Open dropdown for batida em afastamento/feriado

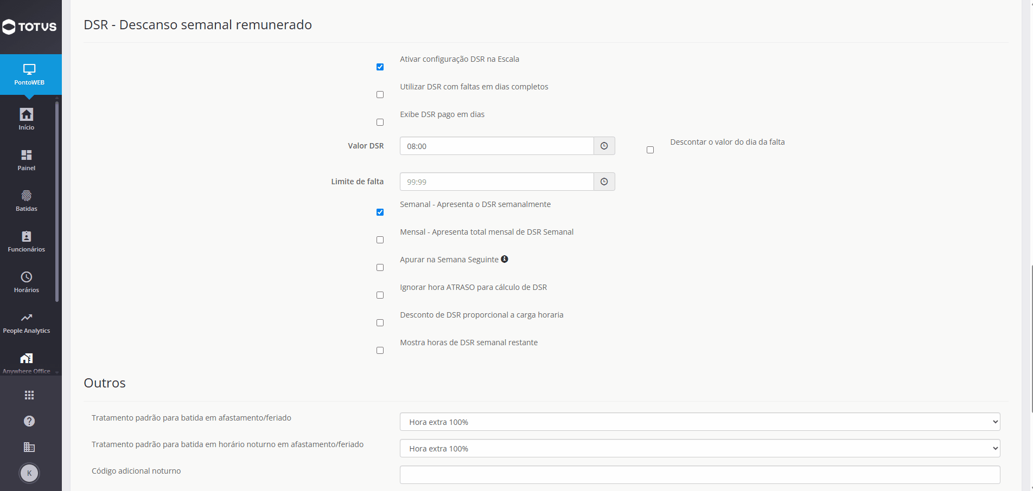[x=700, y=422]
